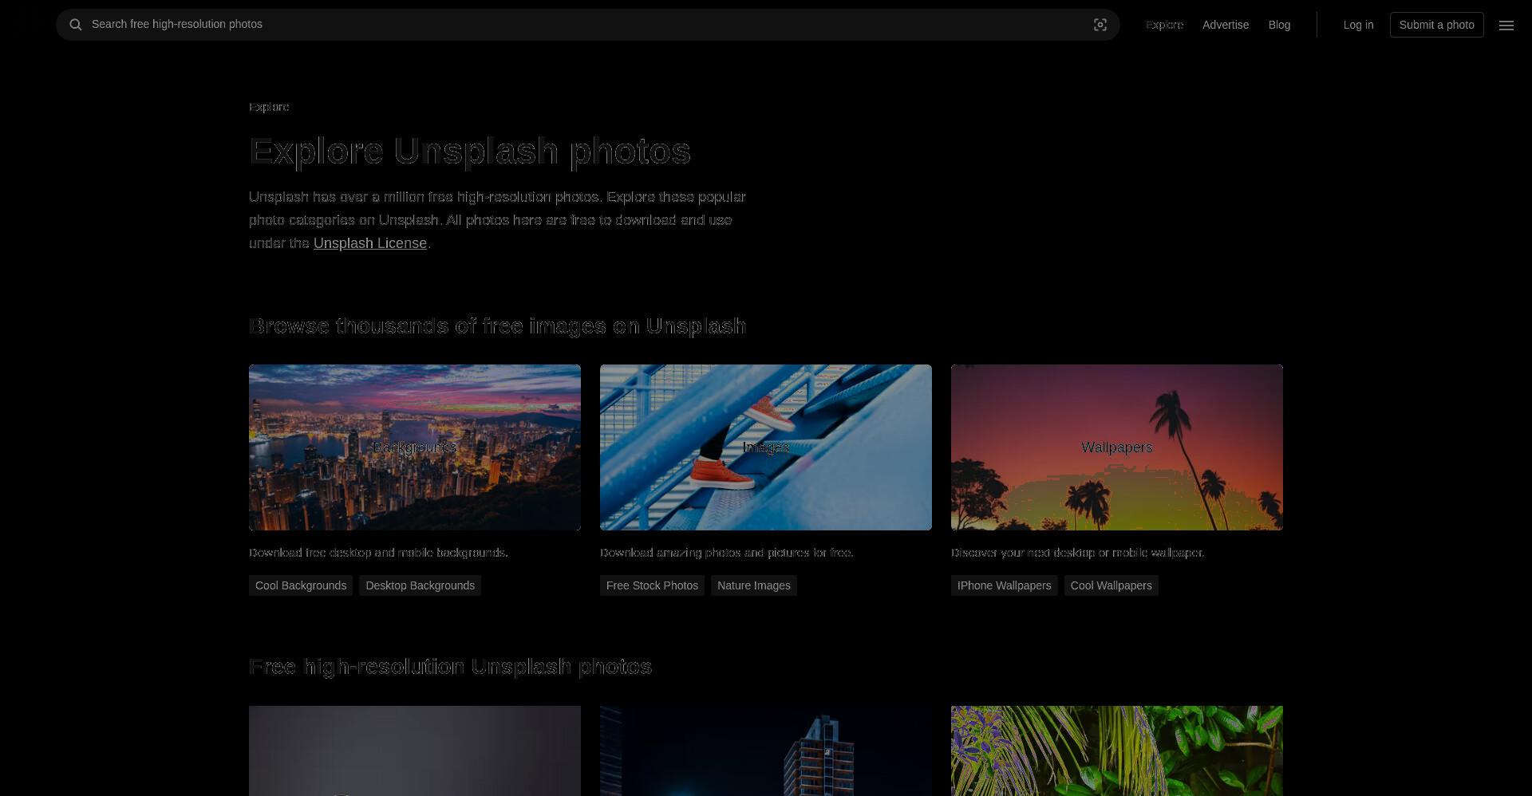Open the Backgrounds category thumbnail
Image resolution: width=1532 pixels, height=796 pixels.
click(415, 447)
